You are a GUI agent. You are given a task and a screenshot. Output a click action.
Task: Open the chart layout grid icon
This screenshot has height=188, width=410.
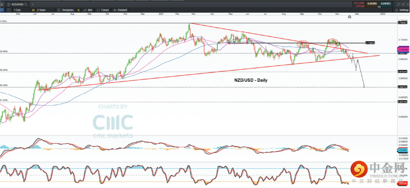(x=9, y=10)
